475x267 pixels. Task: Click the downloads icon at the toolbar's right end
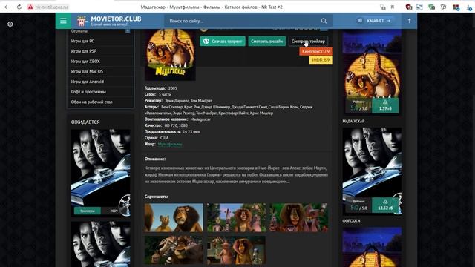coord(469,7)
